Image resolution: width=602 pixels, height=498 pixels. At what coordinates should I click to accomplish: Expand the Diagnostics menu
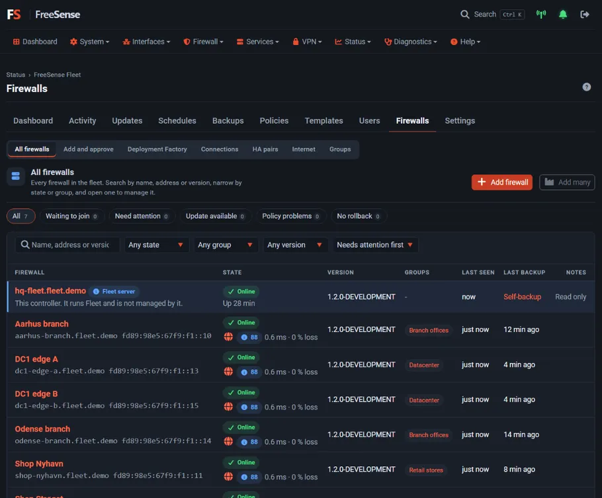point(410,42)
